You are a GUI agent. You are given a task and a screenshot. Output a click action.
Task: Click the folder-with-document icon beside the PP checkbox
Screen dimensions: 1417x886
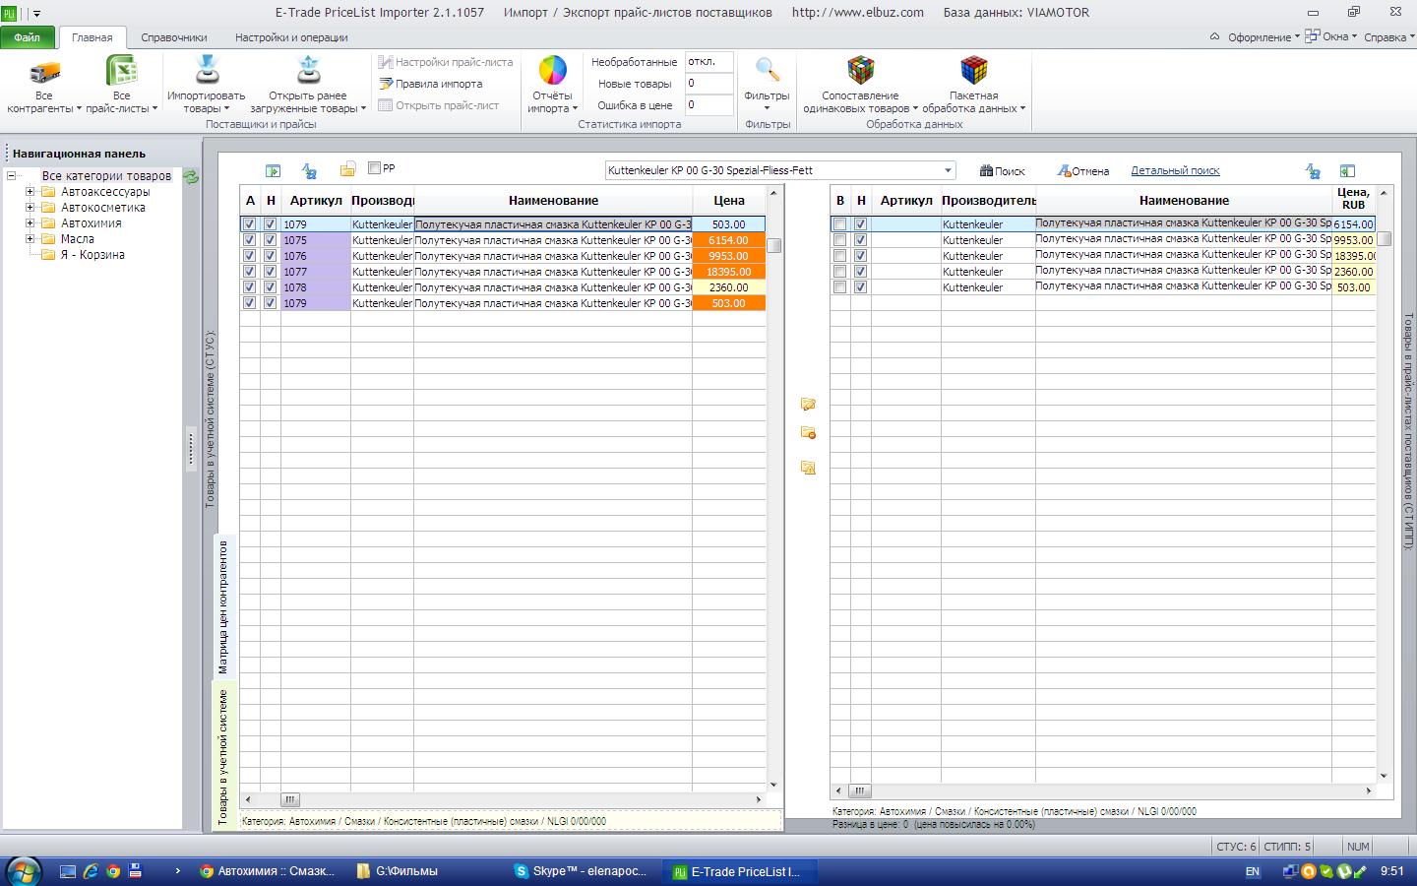click(x=347, y=170)
